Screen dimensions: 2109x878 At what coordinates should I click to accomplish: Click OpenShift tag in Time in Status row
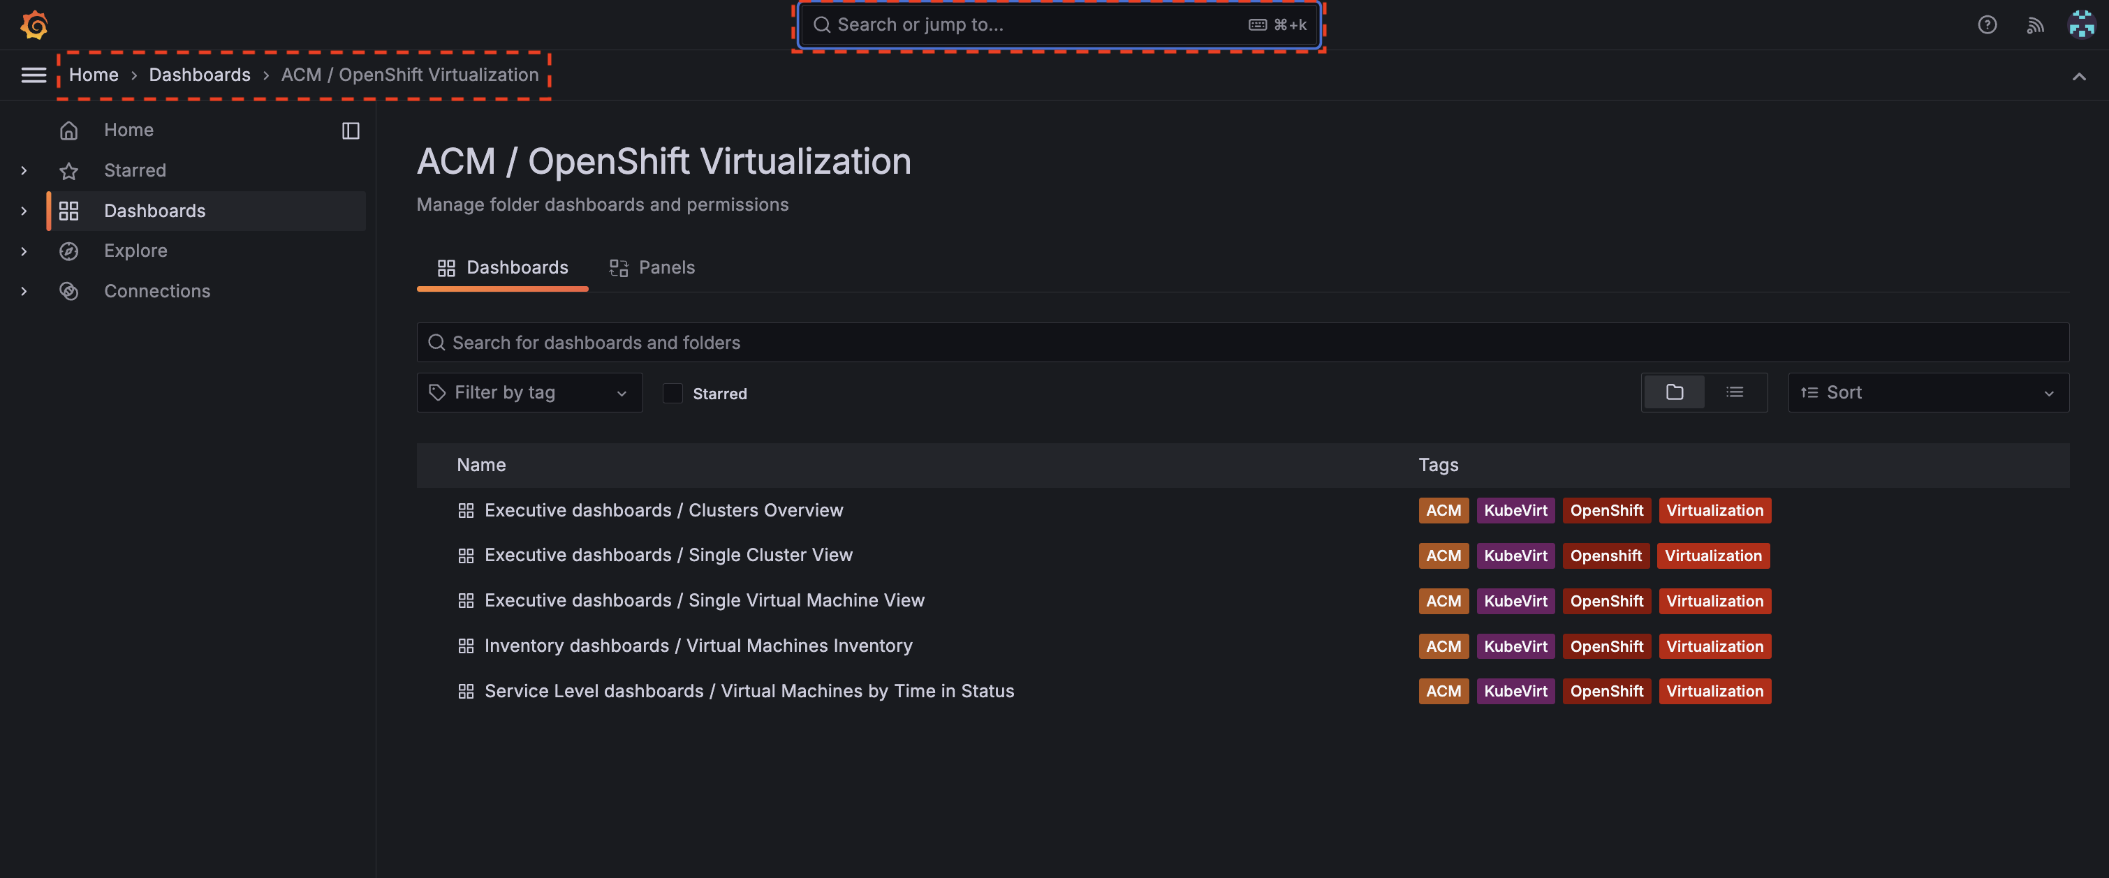click(x=1606, y=692)
